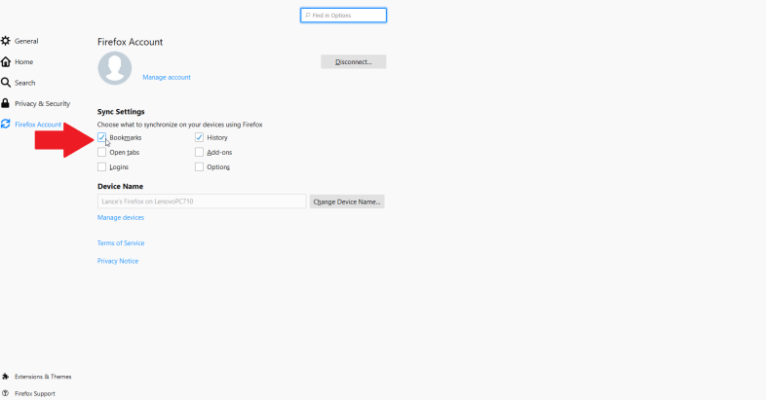The height and width of the screenshot is (400, 766).
Task: Open the Search settings category
Action: tap(25, 83)
